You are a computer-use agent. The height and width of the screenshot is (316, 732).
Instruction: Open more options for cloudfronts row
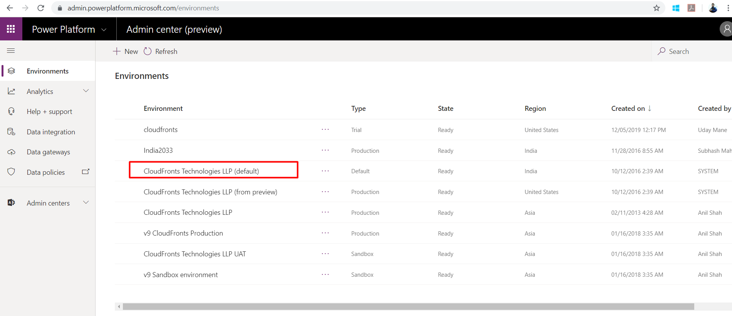(326, 130)
